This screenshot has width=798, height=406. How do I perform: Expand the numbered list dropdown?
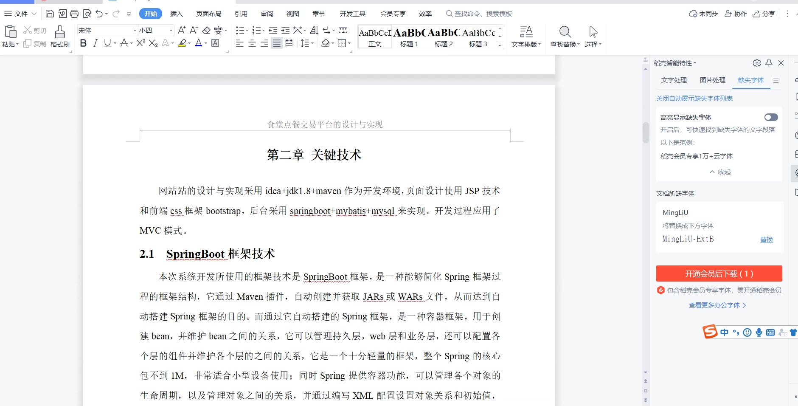(x=263, y=30)
